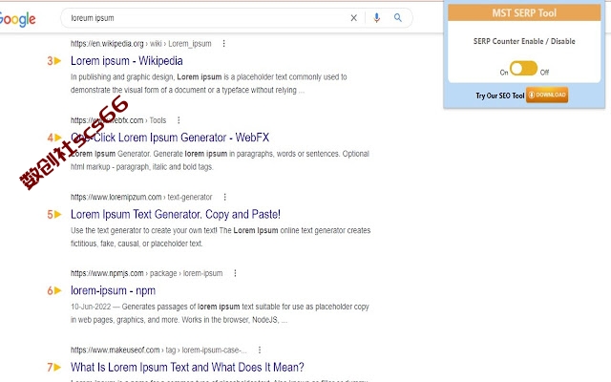Click the www.npmjs.com package URL breadcrumb
Image resolution: width=611 pixels, height=382 pixels.
pyautogui.click(x=146, y=273)
